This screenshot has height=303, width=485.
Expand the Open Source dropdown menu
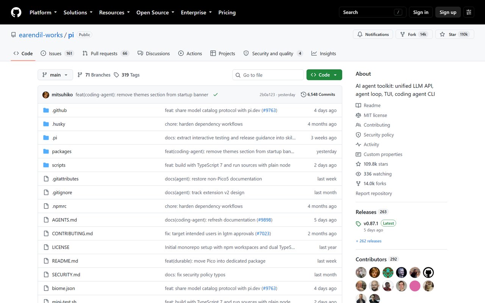pyautogui.click(x=155, y=12)
